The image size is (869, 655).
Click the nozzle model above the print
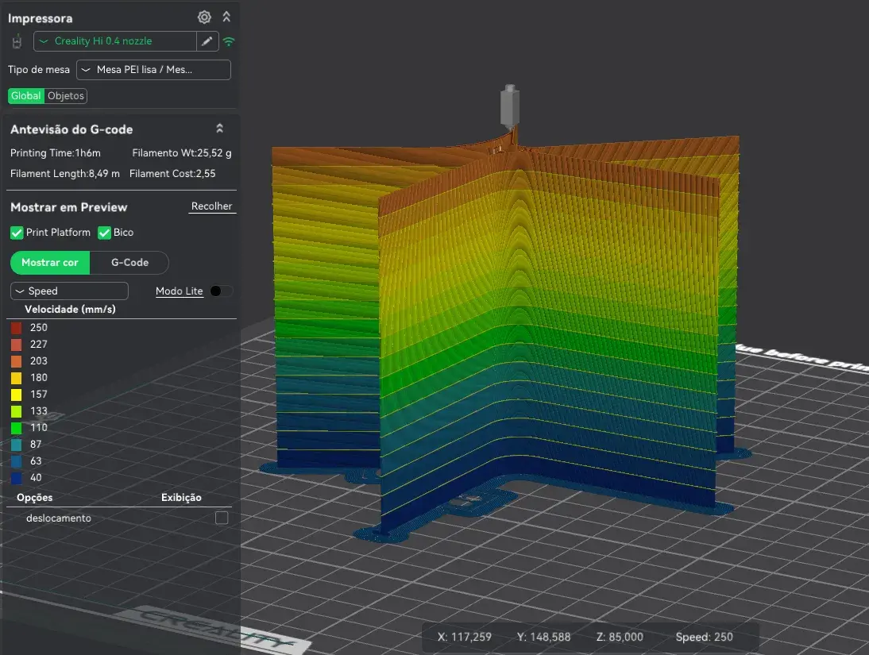(x=510, y=107)
